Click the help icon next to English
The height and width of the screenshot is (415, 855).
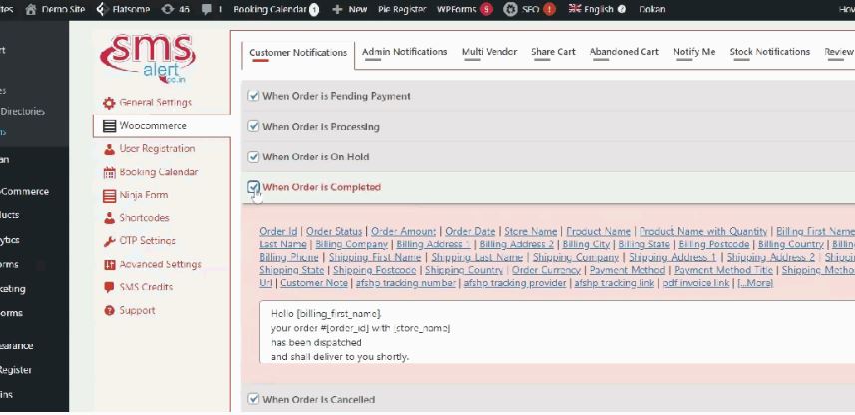(622, 10)
